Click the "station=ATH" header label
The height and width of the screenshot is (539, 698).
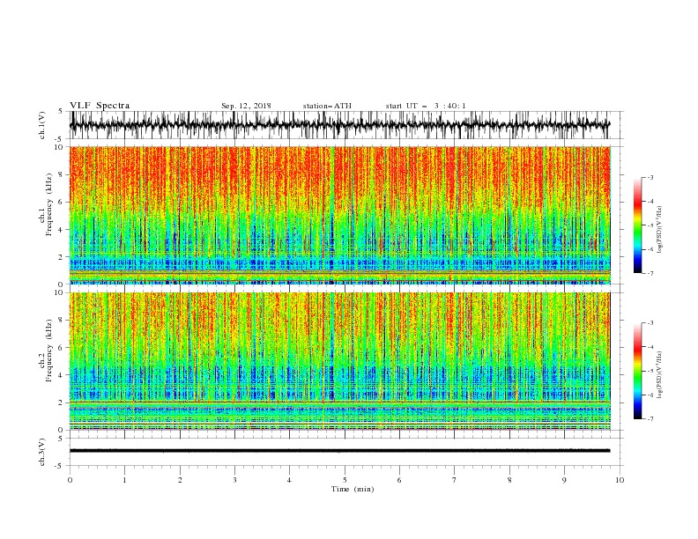point(327,106)
